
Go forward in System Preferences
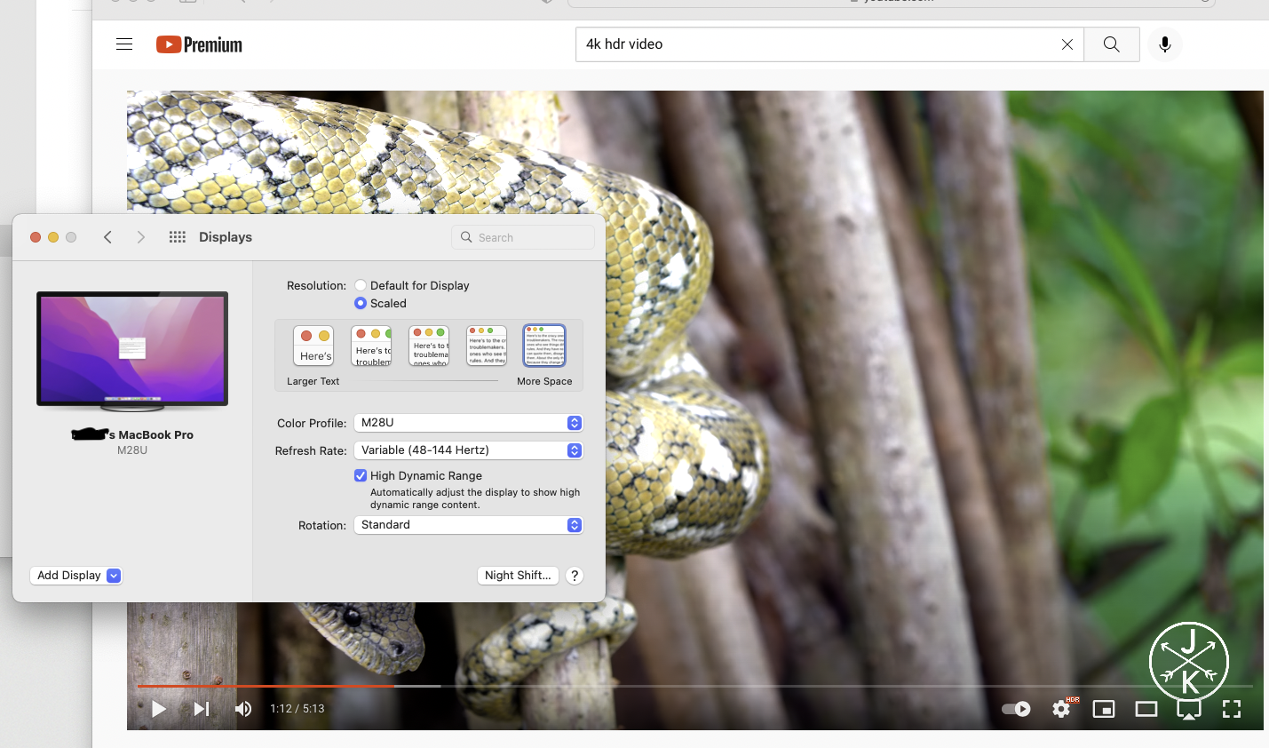tap(140, 237)
